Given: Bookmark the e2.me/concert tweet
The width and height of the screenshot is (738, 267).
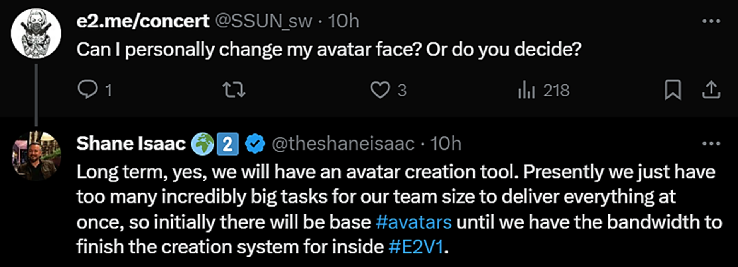Looking at the screenshot, I should coord(673,90).
